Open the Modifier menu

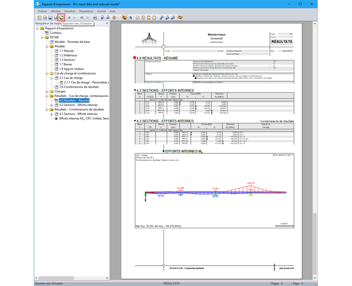tap(70, 11)
